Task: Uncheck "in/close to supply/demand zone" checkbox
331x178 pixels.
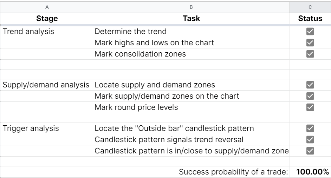Action: point(310,151)
